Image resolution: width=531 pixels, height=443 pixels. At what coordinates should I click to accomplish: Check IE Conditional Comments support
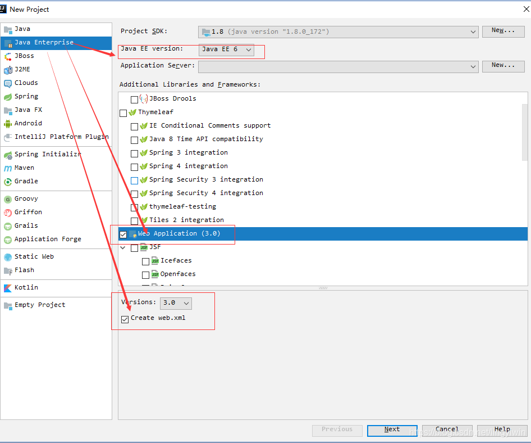135,126
